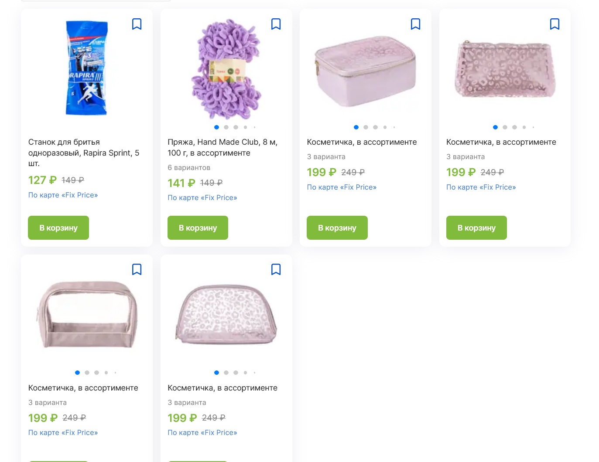Show second image of dome-shaped cosmetic bag
Viewport: 599px width, 462px height.
pos(226,373)
